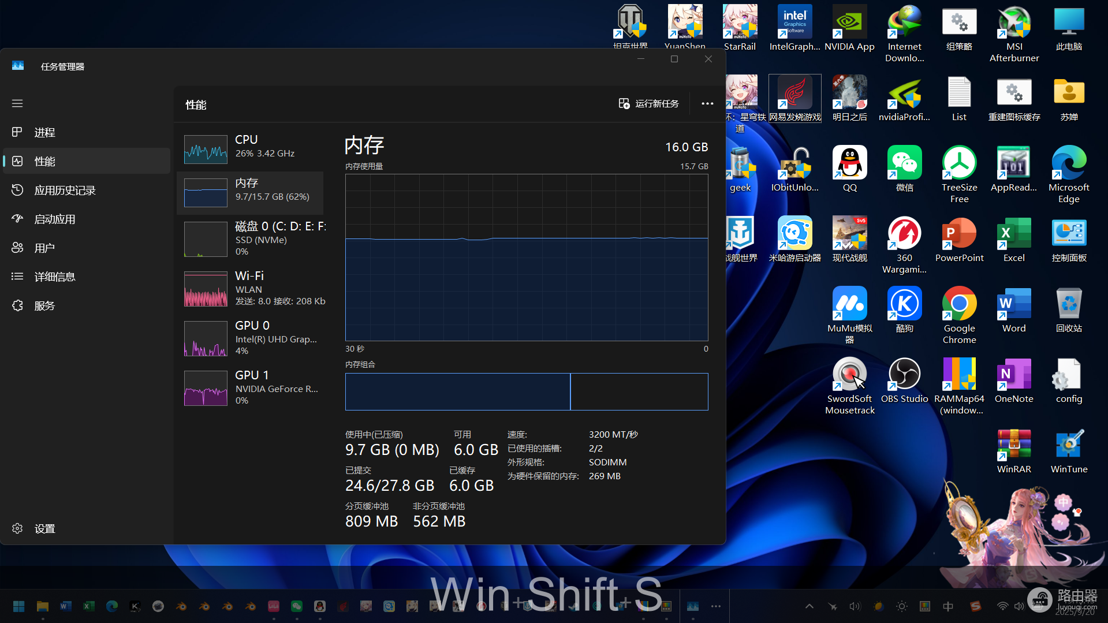Open 组策略 (Group Policy) desktop icon
This screenshot has width=1108, height=623.
tap(959, 28)
